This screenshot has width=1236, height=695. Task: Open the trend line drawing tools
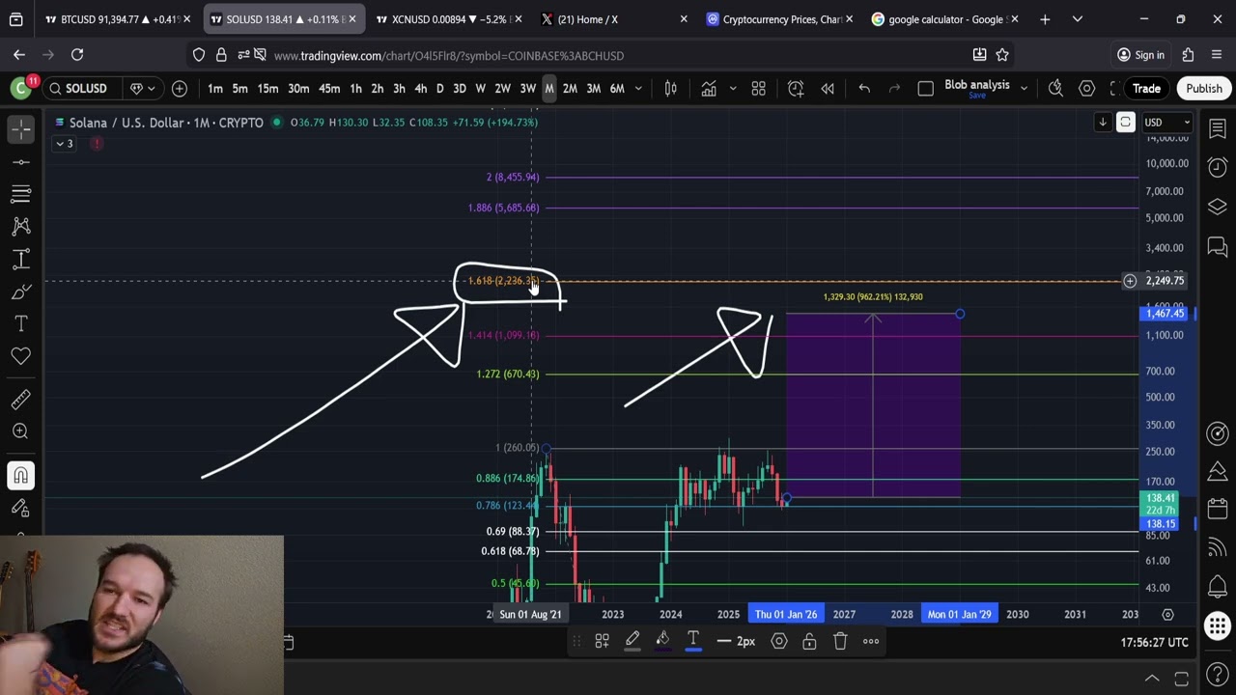click(x=21, y=162)
